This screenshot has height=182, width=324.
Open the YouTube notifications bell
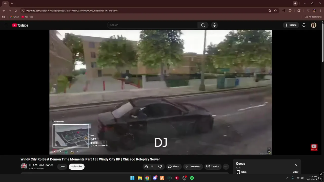tap(304, 25)
